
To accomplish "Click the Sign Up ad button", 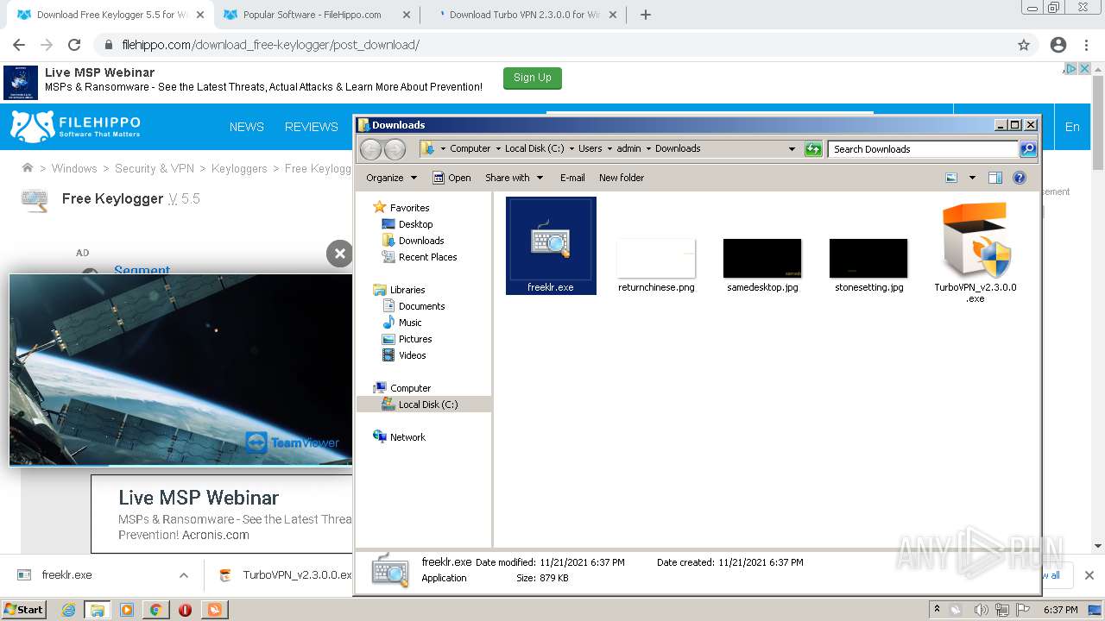I will (533, 78).
